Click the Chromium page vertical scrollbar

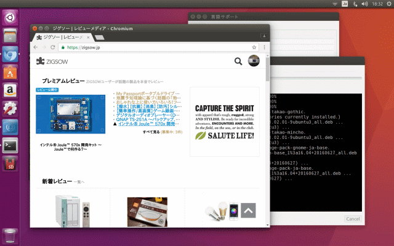click(x=267, y=69)
